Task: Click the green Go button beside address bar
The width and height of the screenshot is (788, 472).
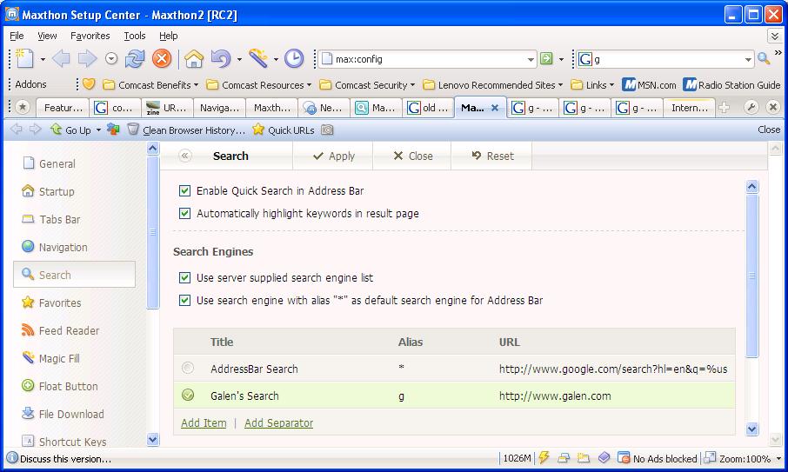Action: click(x=546, y=59)
